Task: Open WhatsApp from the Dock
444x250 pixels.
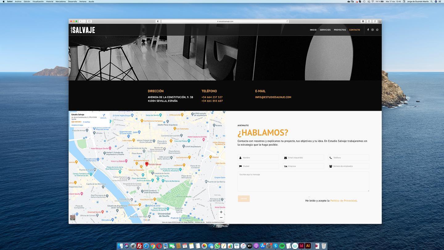Action: click(x=217, y=246)
